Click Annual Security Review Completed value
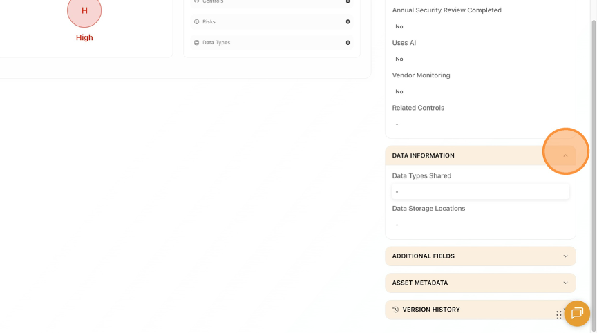 (x=399, y=26)
